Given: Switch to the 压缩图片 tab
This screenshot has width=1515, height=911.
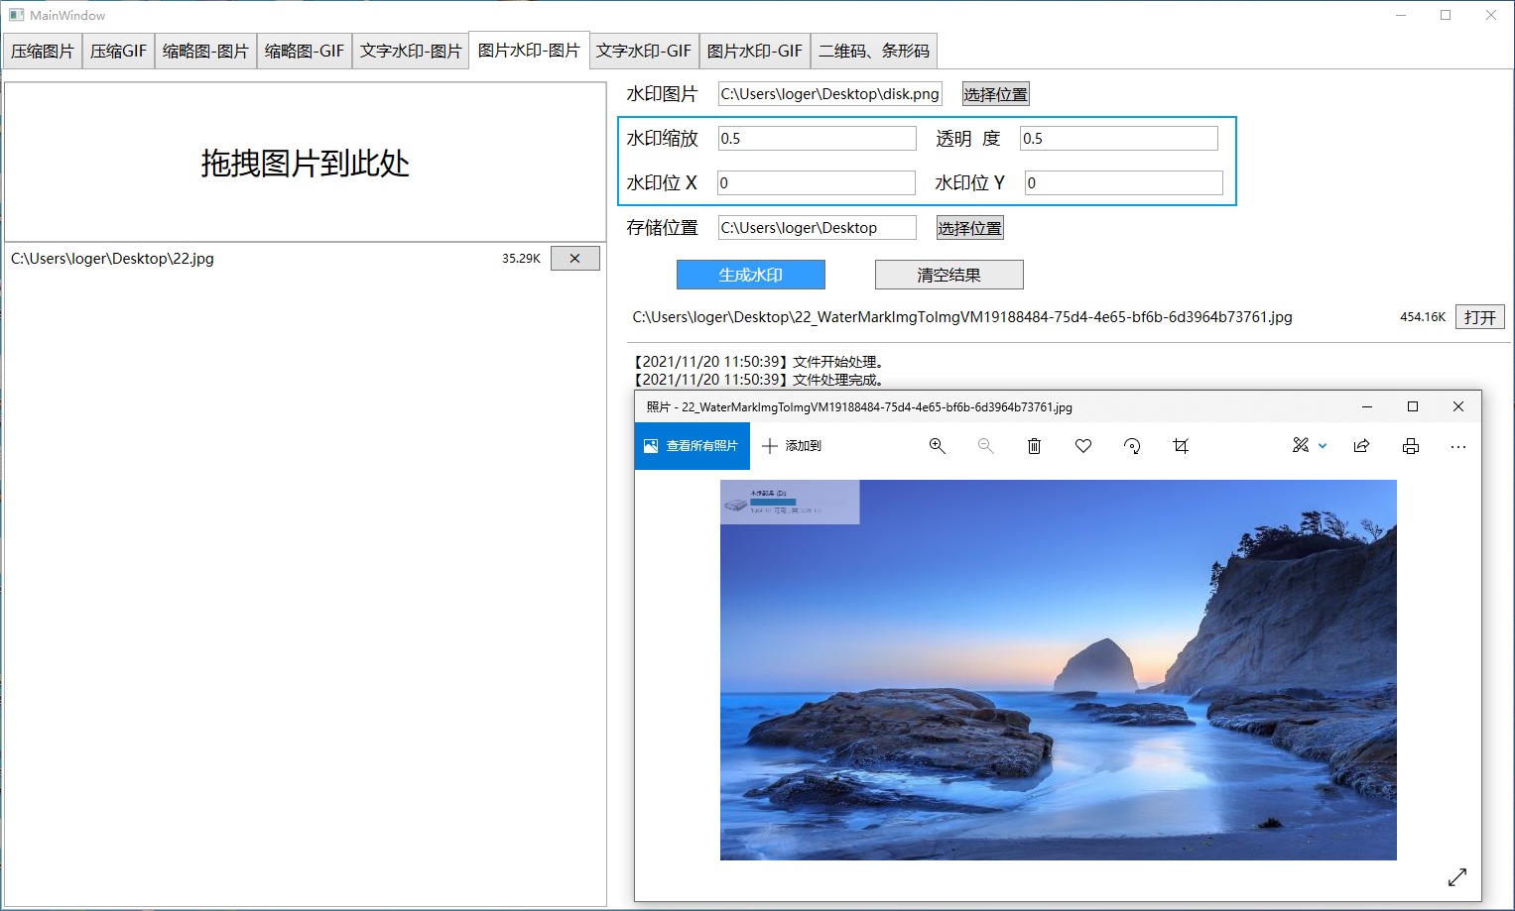Looking at the screenshot, I should (43, 51).
